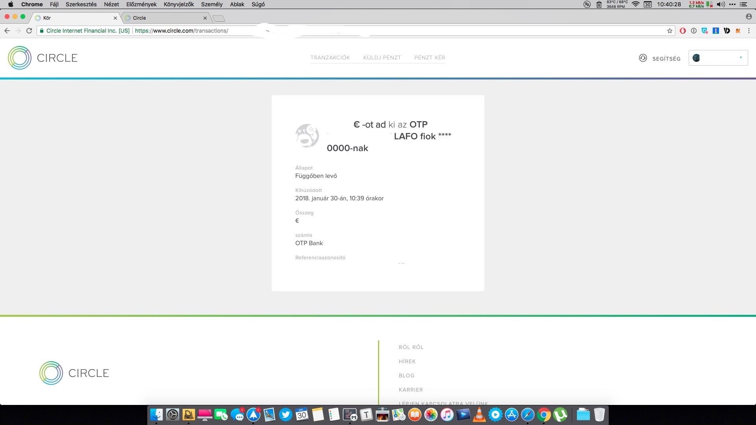Open Photos from the dock
Viewport: 756px width, 425px height.
(x=431, y=415)
